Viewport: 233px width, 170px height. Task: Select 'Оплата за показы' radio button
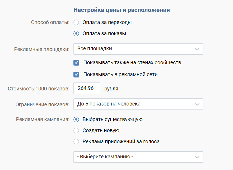[76, 34]
